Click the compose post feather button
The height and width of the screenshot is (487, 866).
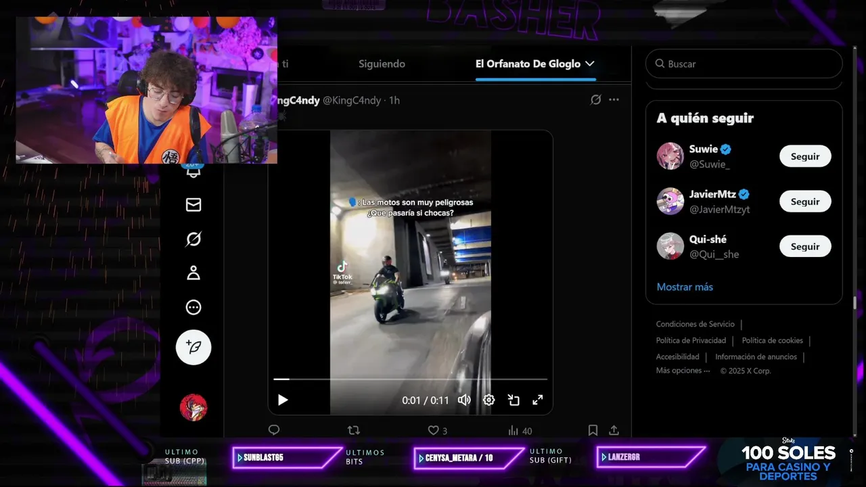193,348
